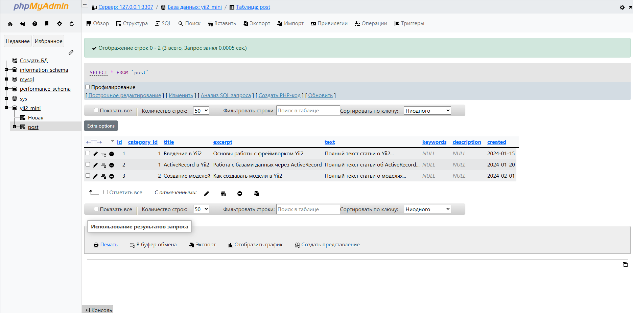Edit row 3 with pencil icon
633x313 pixels.
tap(95, 176)
